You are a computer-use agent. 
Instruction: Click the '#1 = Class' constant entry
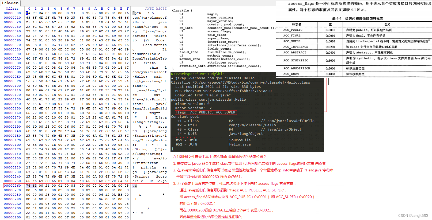point(188,121)
